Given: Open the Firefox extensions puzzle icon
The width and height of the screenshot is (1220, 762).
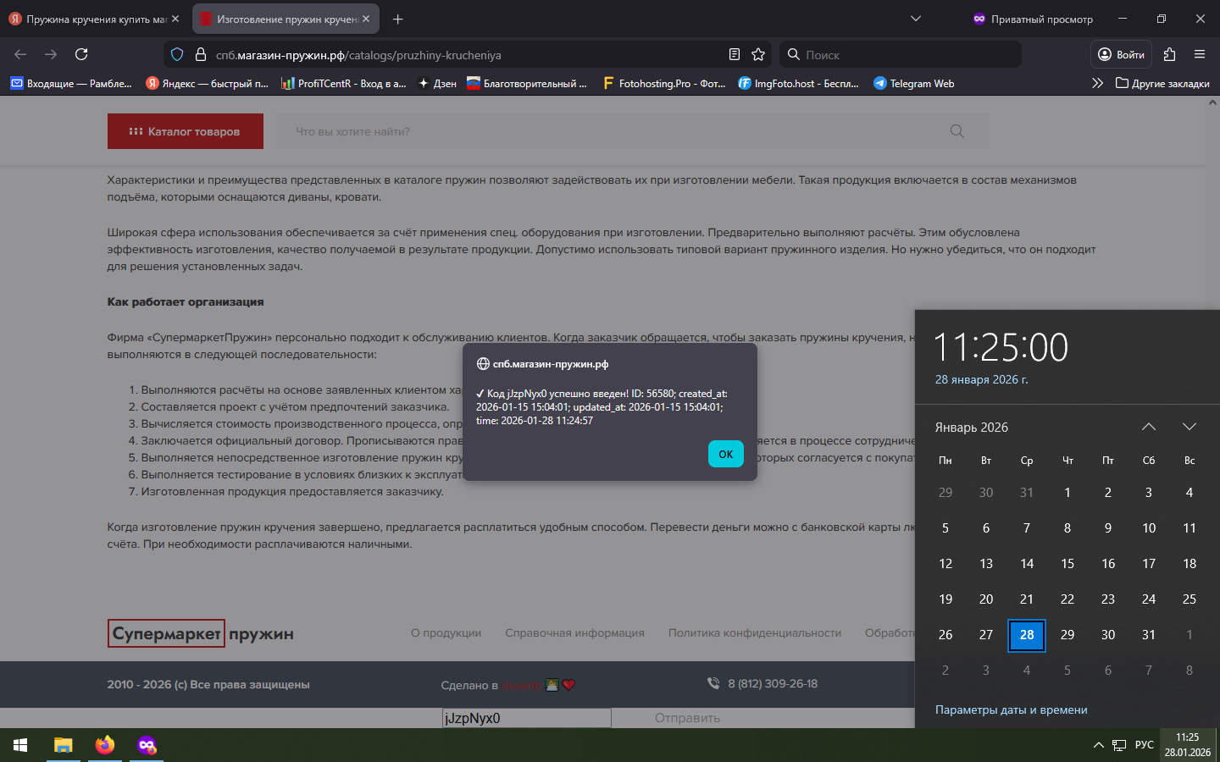Looking at the screenshot, I should point(1169,54).
